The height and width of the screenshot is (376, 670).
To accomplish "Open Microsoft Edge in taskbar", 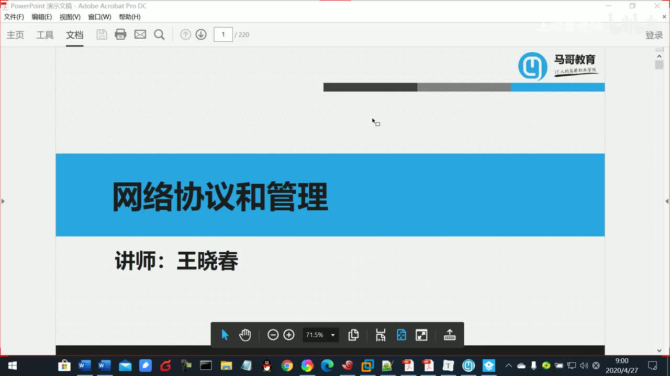I will [327, 366].
